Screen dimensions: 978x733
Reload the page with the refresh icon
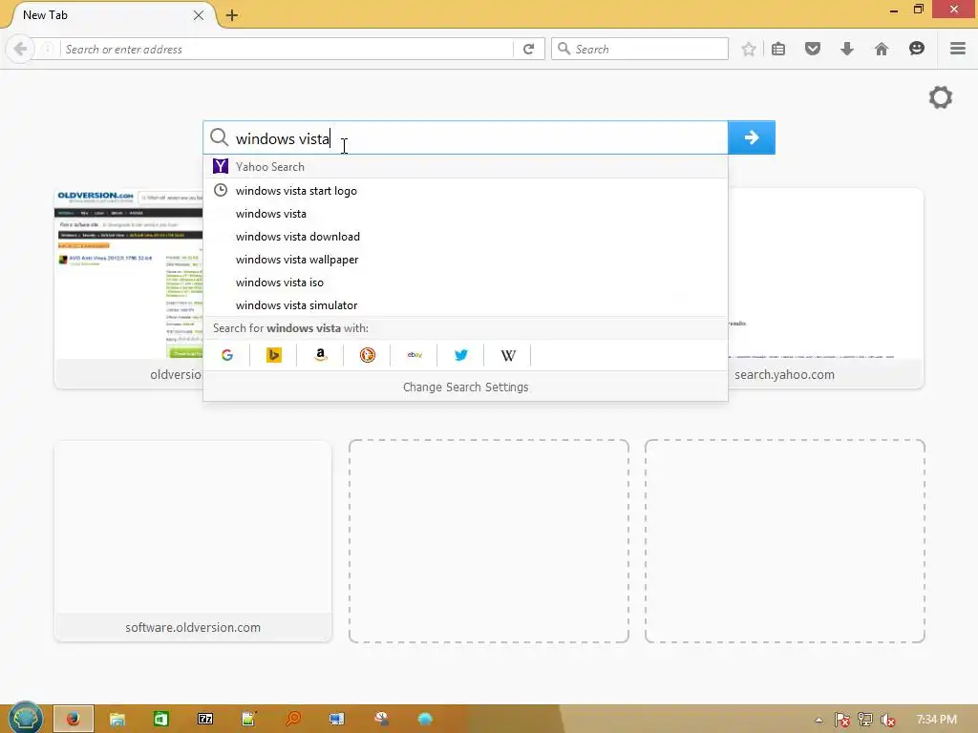[528, 49]
